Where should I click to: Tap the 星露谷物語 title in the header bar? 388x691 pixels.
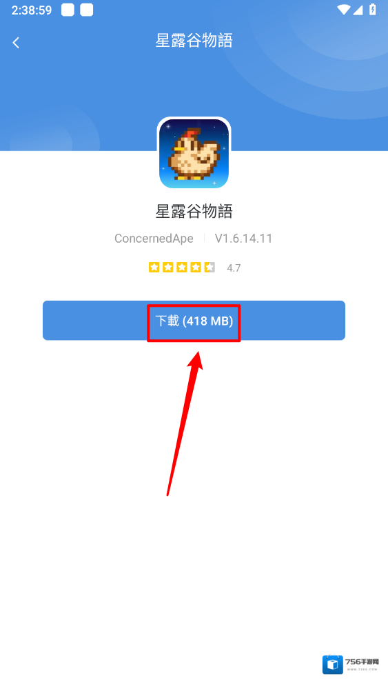tap(194, 41)
